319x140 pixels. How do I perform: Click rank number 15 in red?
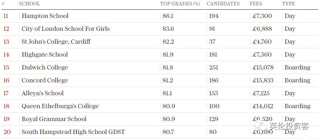6,68
